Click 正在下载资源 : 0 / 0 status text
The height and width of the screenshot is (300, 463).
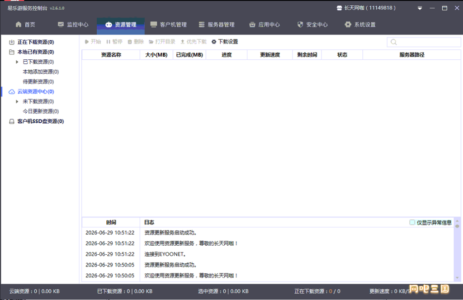pyautogui.click(x=317, y=291)
